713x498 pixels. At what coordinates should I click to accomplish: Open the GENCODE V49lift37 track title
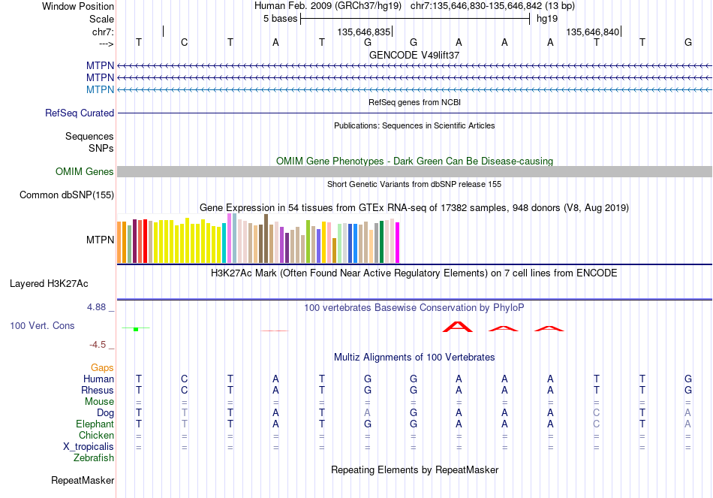414,55
